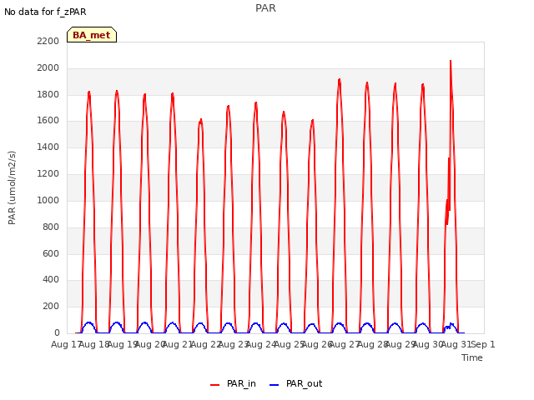Click the blue PAR_out legend swatch
Screen dimensions: 534x400
[275, 385]
